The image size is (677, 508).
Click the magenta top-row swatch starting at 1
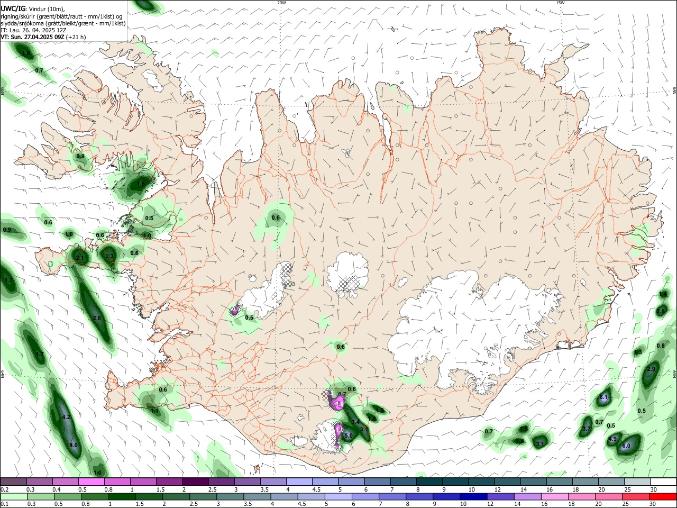[x=143, y=482]
